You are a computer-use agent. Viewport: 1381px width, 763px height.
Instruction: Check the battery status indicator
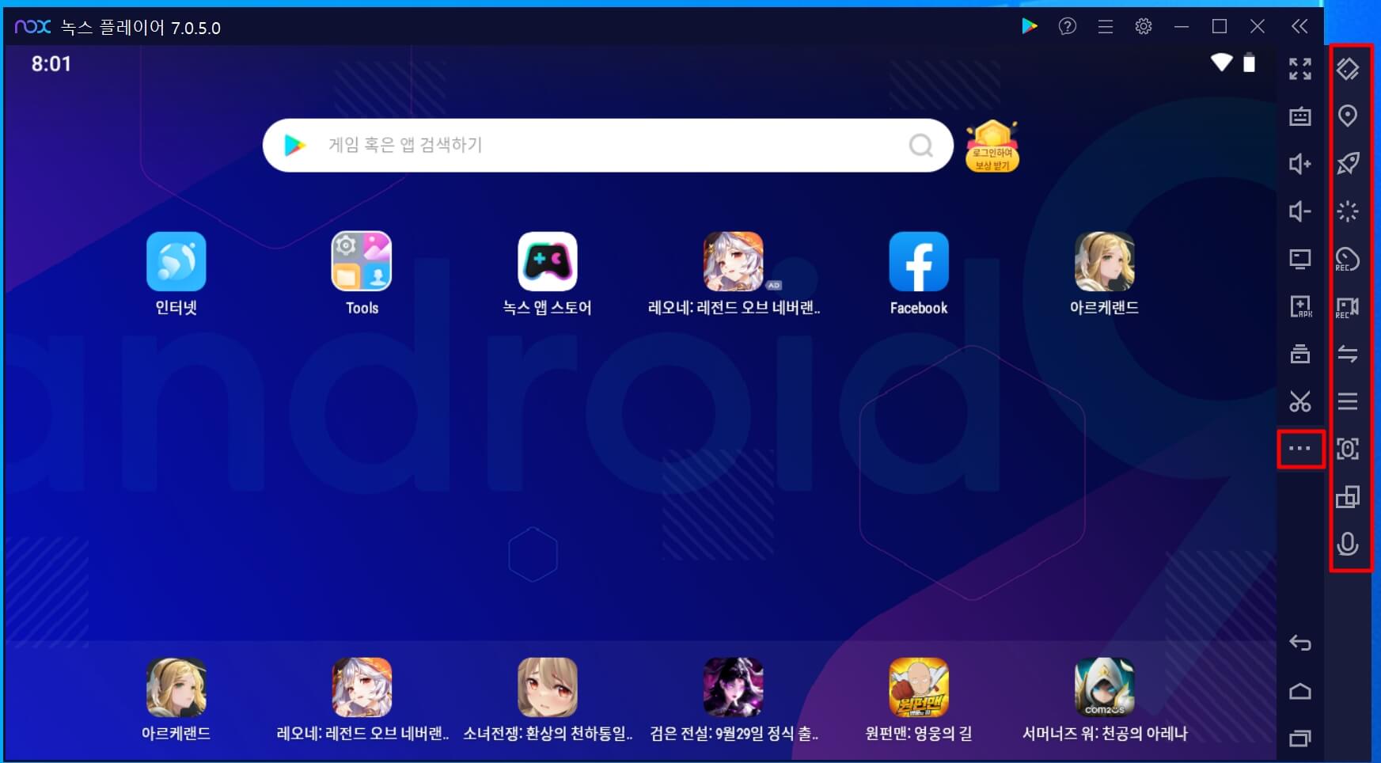click(x=1249, y=63)
